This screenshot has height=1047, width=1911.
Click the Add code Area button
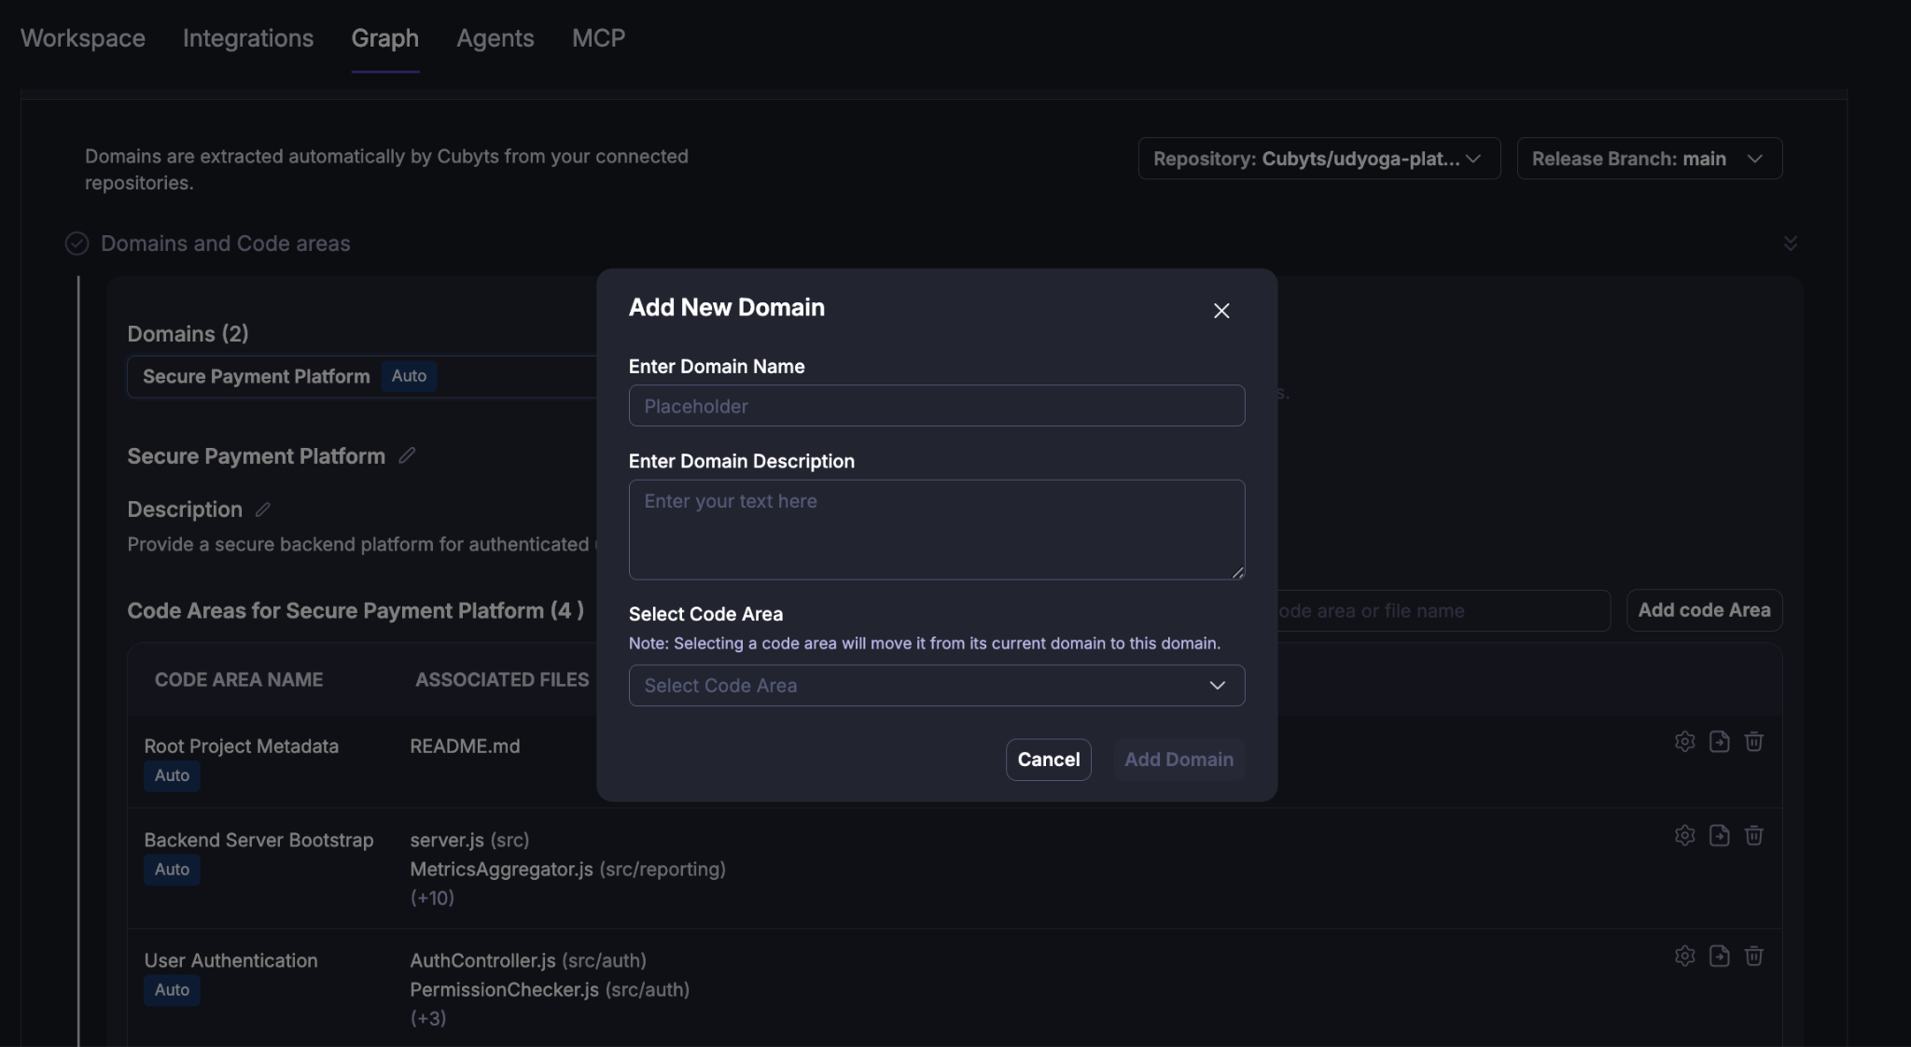[1704, 610]
